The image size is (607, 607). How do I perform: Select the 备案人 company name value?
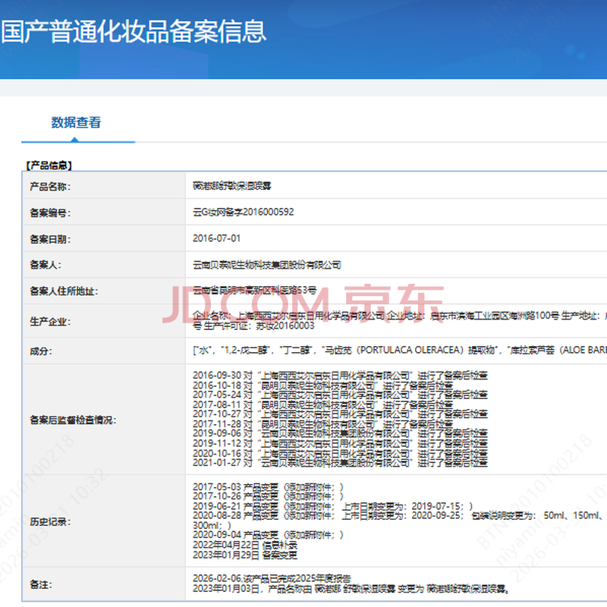(x=267, y=265)
